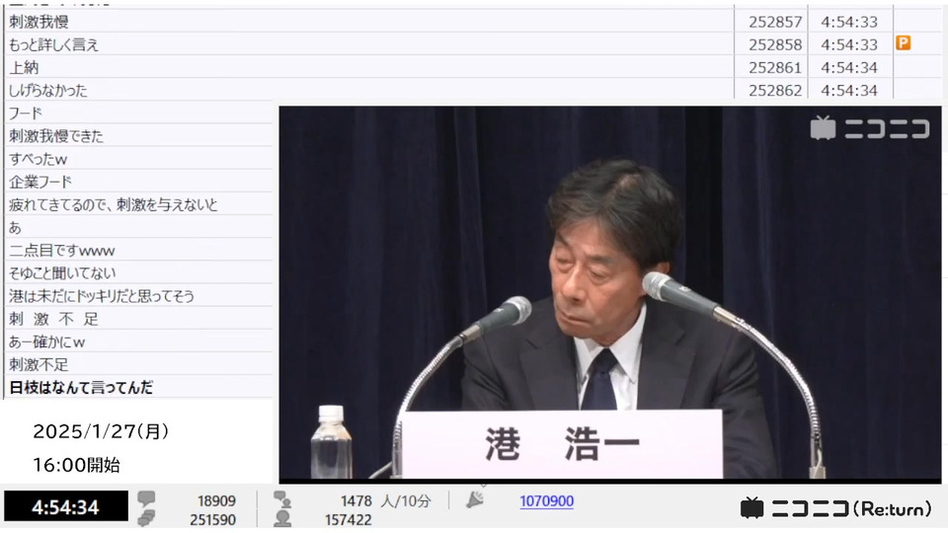Screen dimensions: 948x533
Task: Click the 4:54:33 timestamp of comment 252857
Action: tap(849, 22)
